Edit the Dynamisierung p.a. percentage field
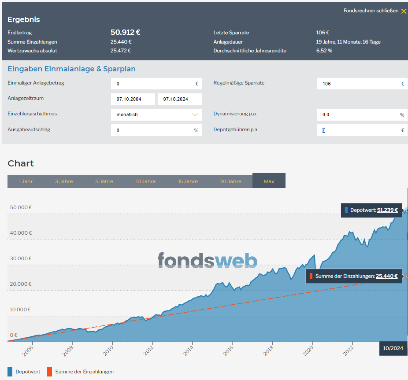This screenshot has width=408, height=380. click(x=358, y=115)
